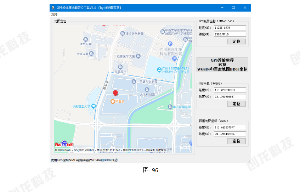Click the Baidu map logo

(64, 144)
